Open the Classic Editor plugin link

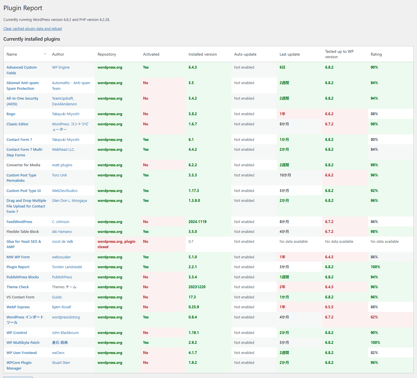[17, 124]
